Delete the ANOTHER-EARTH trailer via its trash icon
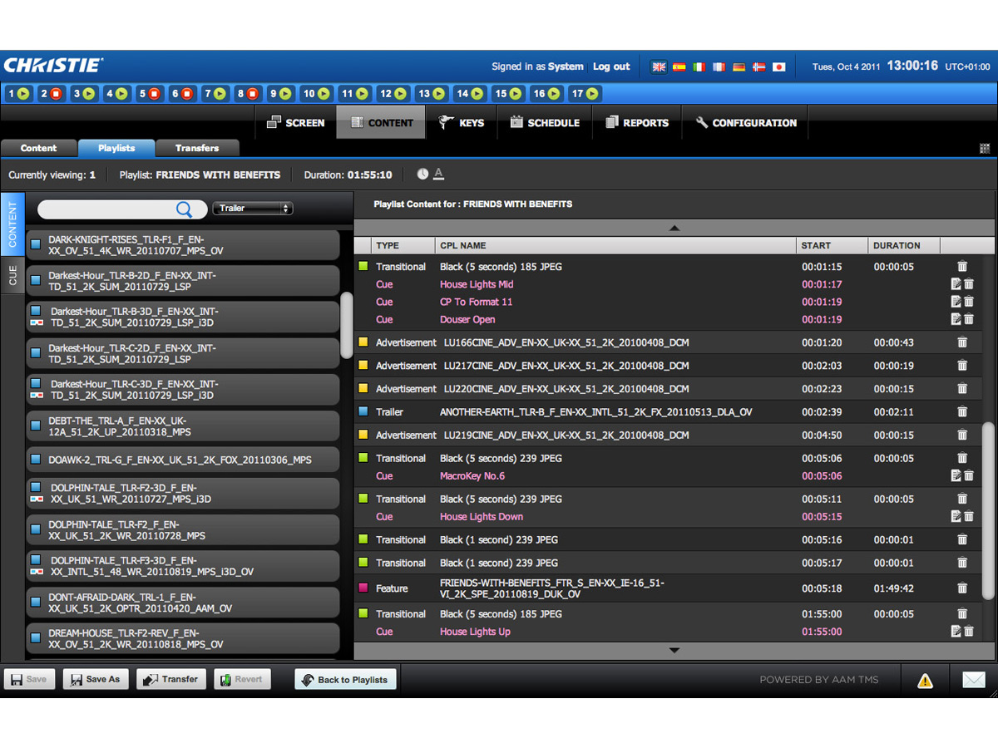Screen dimensions: 998x748 pos(962,411)
